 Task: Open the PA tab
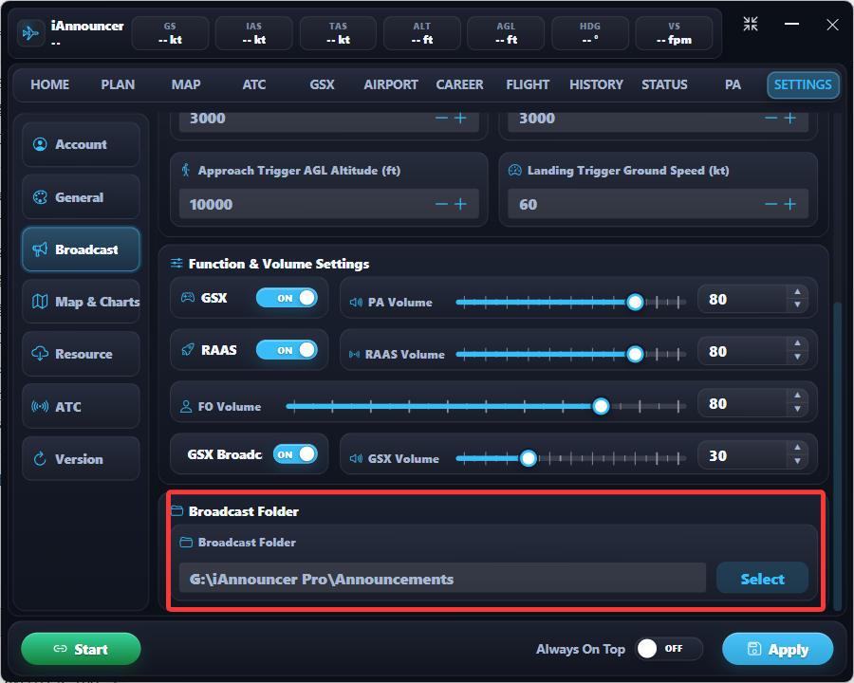coord(733,85)
